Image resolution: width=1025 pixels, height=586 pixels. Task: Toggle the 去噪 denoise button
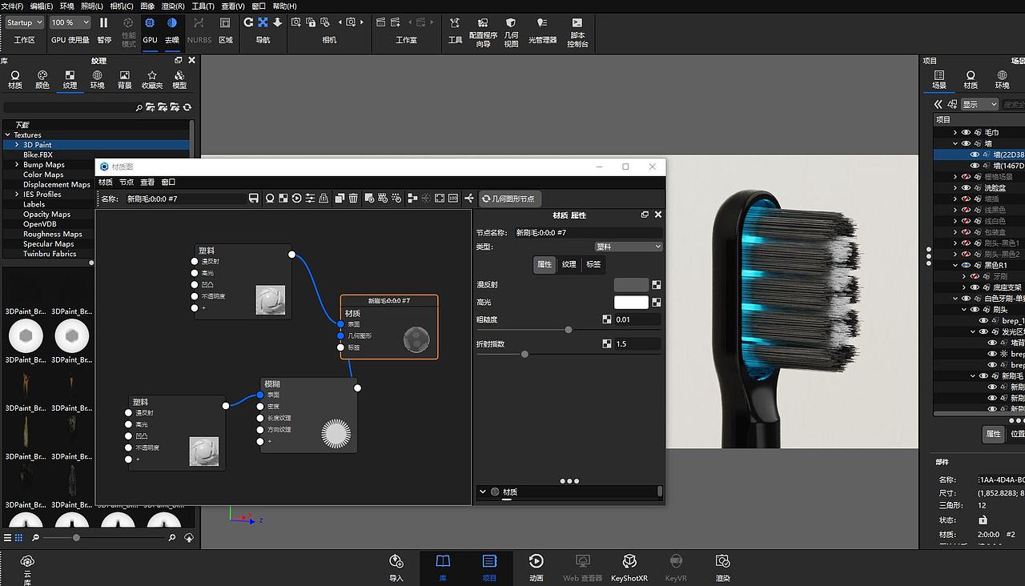tap(172, 29)
